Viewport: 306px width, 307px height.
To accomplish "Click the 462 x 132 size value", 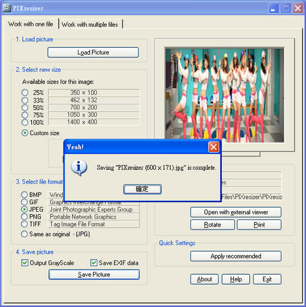I will 94,100.
